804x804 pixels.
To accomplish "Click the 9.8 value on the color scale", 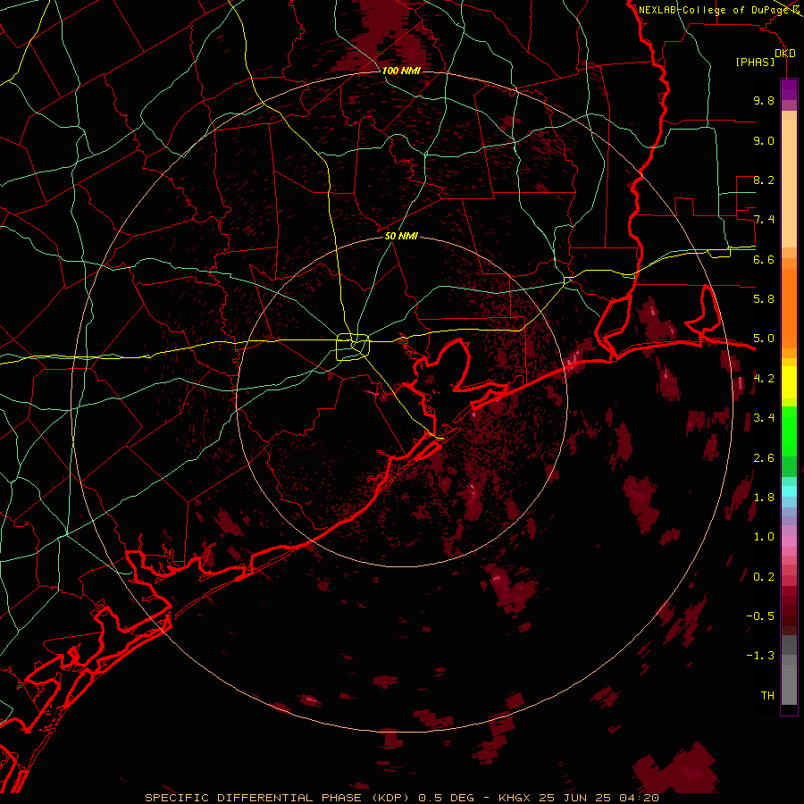I will click(x=764, y=100).
